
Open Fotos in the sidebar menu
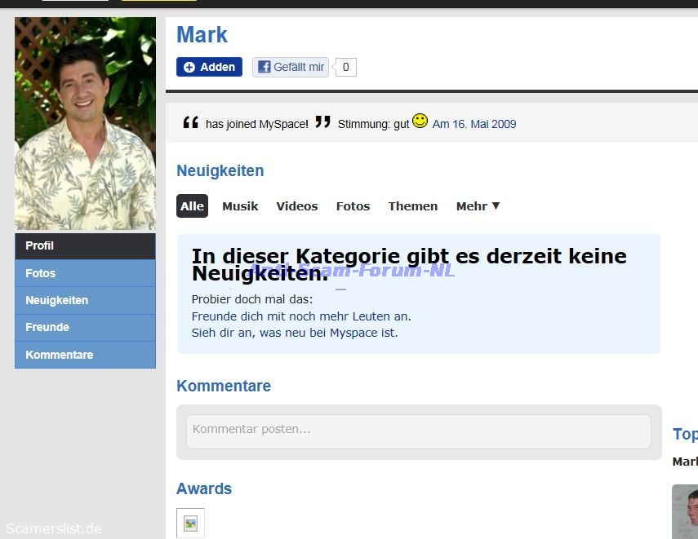click(85, 273)
